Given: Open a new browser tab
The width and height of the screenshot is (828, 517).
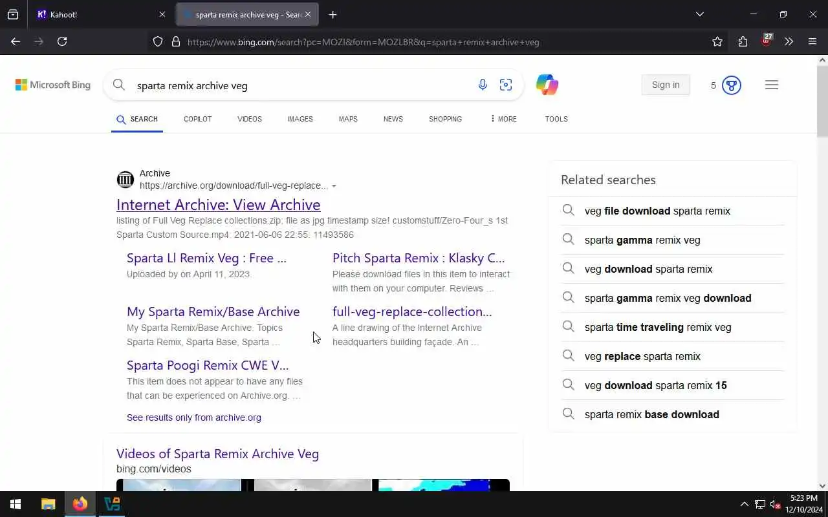Looking at the screenshot, I should (x=332, y=14).
